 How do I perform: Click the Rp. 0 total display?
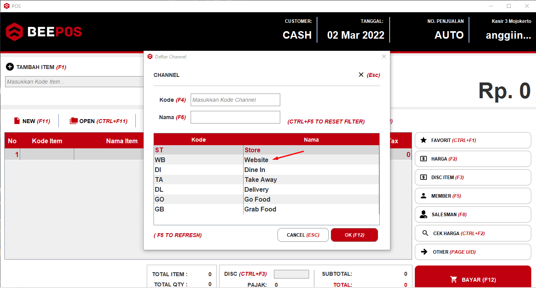[x=504, y=91]
